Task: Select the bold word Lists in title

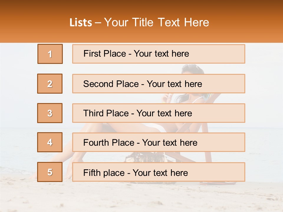Action: 81,23
